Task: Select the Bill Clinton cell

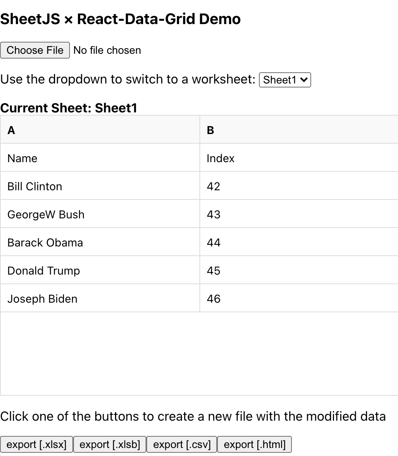Action: pyautogui.click(x=99, y=185)
